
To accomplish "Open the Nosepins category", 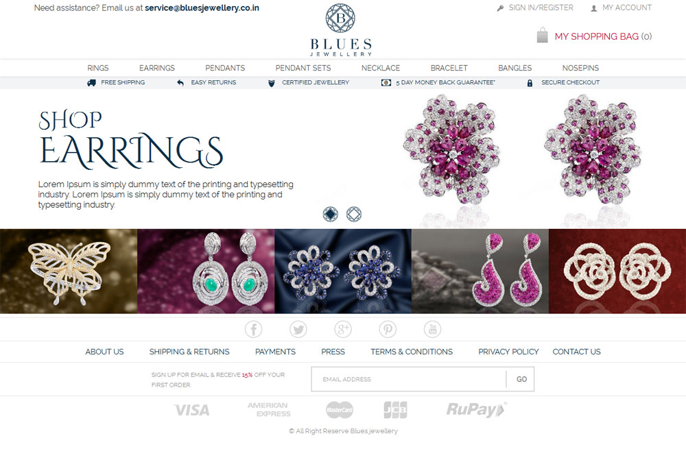I will point(580,68).
